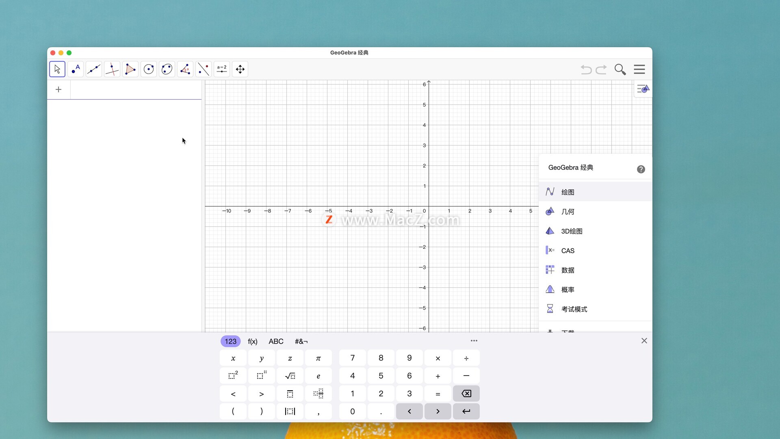Open help for GeoGebra 经典

tap(641, 170)
